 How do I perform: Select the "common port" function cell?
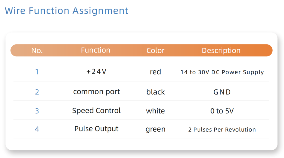click(96, 92)
